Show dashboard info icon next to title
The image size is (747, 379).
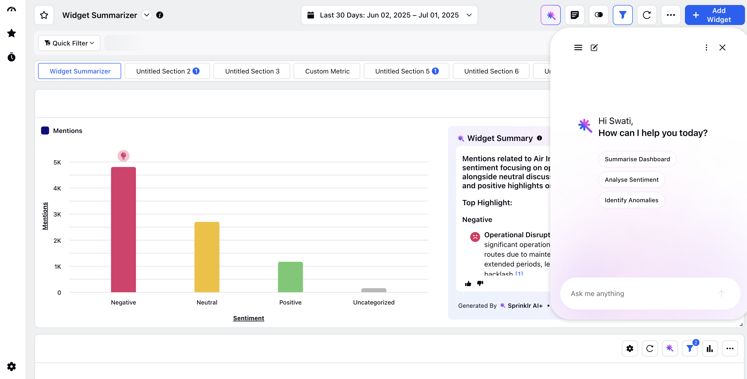[x=159, y=15]
